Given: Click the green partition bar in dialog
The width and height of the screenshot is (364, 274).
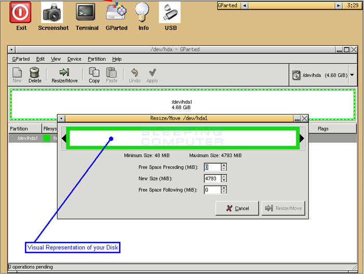Looking at the screenshot, I should coord(183,138).
